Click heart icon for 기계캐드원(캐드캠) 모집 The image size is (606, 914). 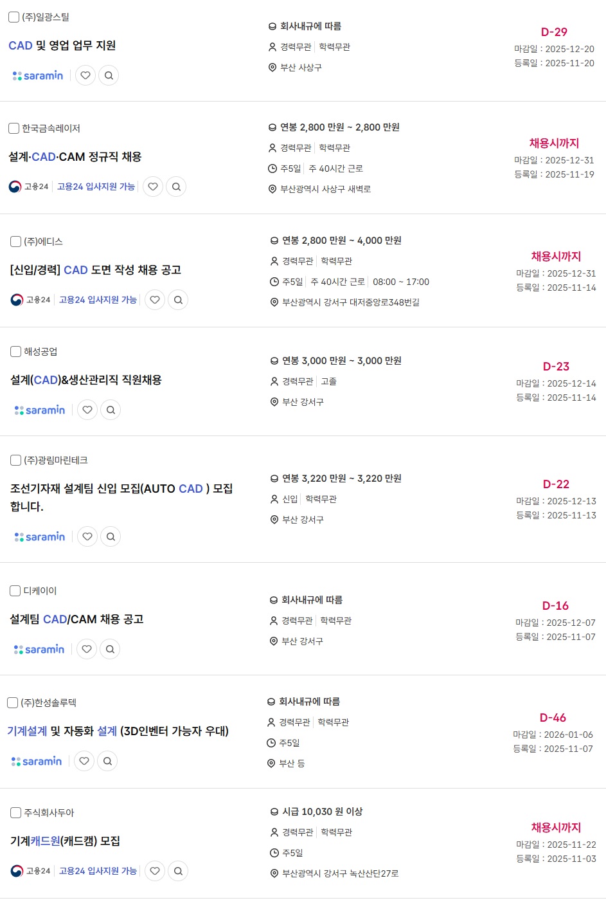pos(155,871)
